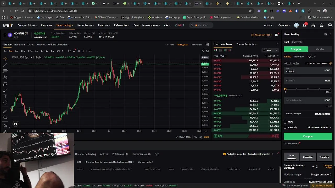Toggle auto scale on chart

(206, 137)
